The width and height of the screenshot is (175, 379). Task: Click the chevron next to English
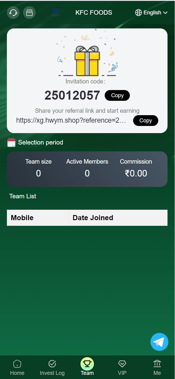point(165,13)
